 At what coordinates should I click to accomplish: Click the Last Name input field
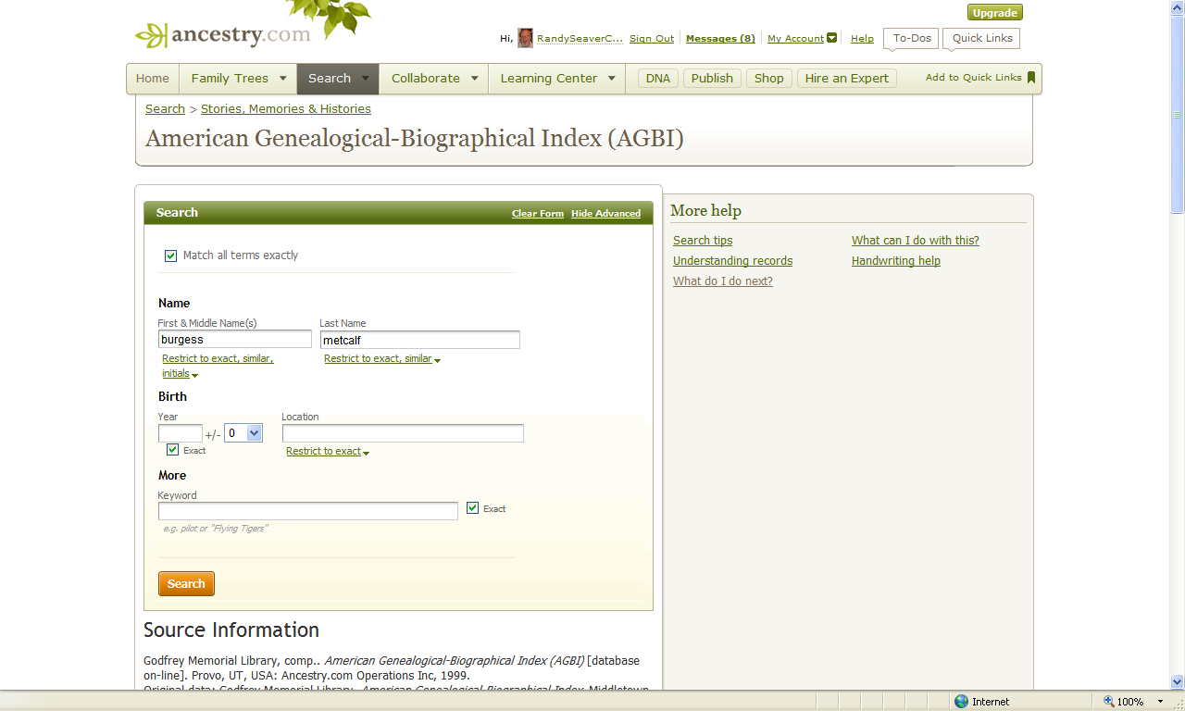(x=420, y=340)
